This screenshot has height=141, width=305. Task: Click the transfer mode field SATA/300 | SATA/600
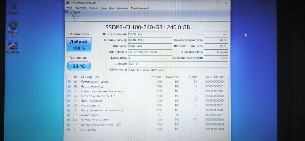click(150, 52)
